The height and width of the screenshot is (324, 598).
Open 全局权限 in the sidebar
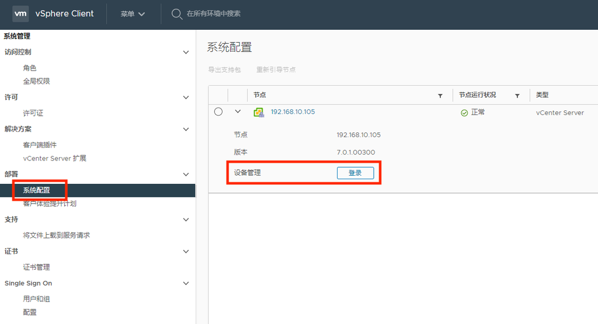[37, 81]
